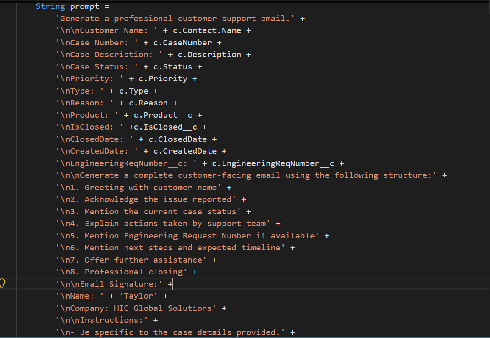Click 'c.EngineeringReqNumber__c' after the plus sign
Image resolution: width=490 pixels, height=338 pixels.
273,163
